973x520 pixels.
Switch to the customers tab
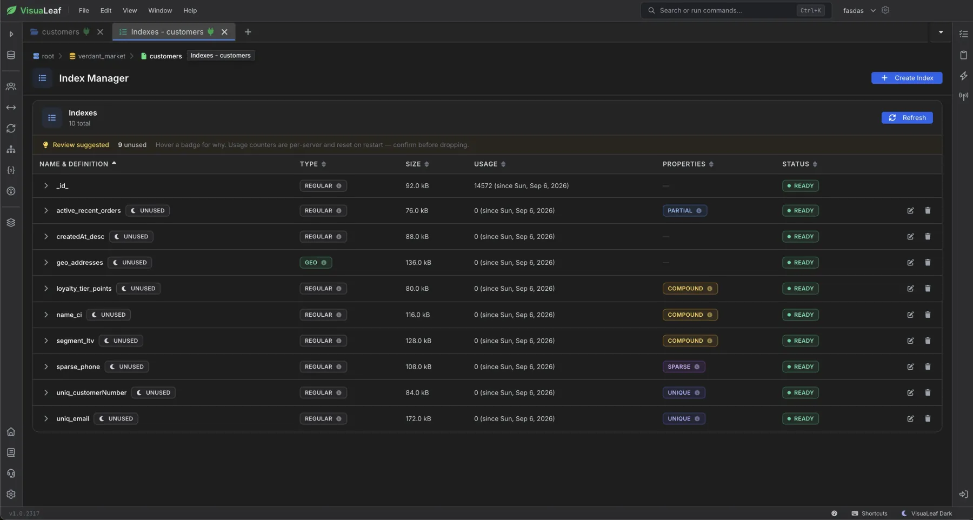pyautogui.click(x=60, y=32)
